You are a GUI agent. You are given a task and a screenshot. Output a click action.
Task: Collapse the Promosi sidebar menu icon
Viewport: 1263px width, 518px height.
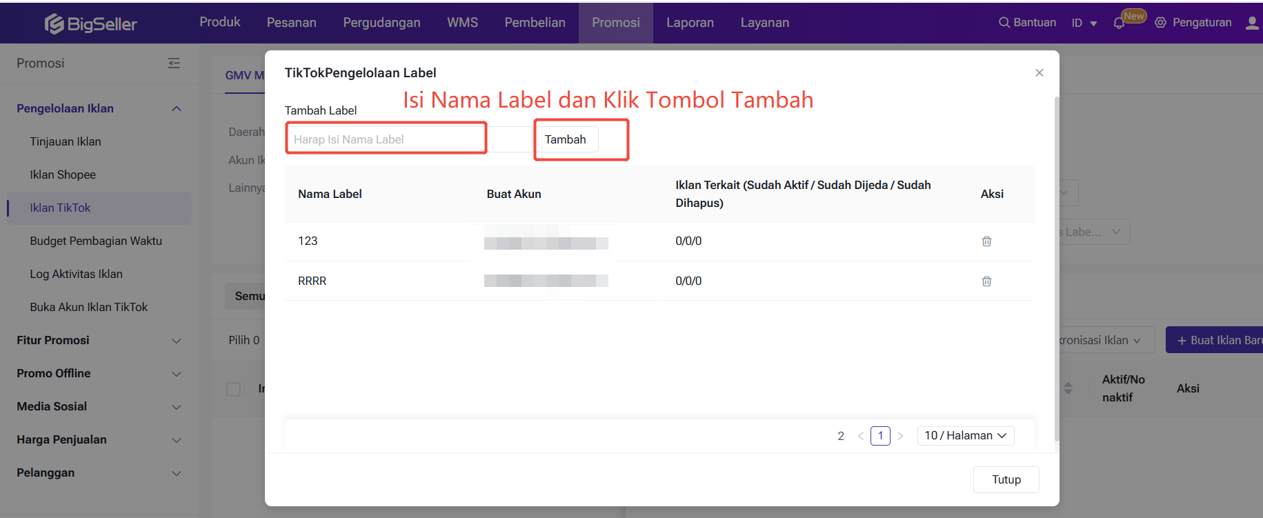coord(174,63)
